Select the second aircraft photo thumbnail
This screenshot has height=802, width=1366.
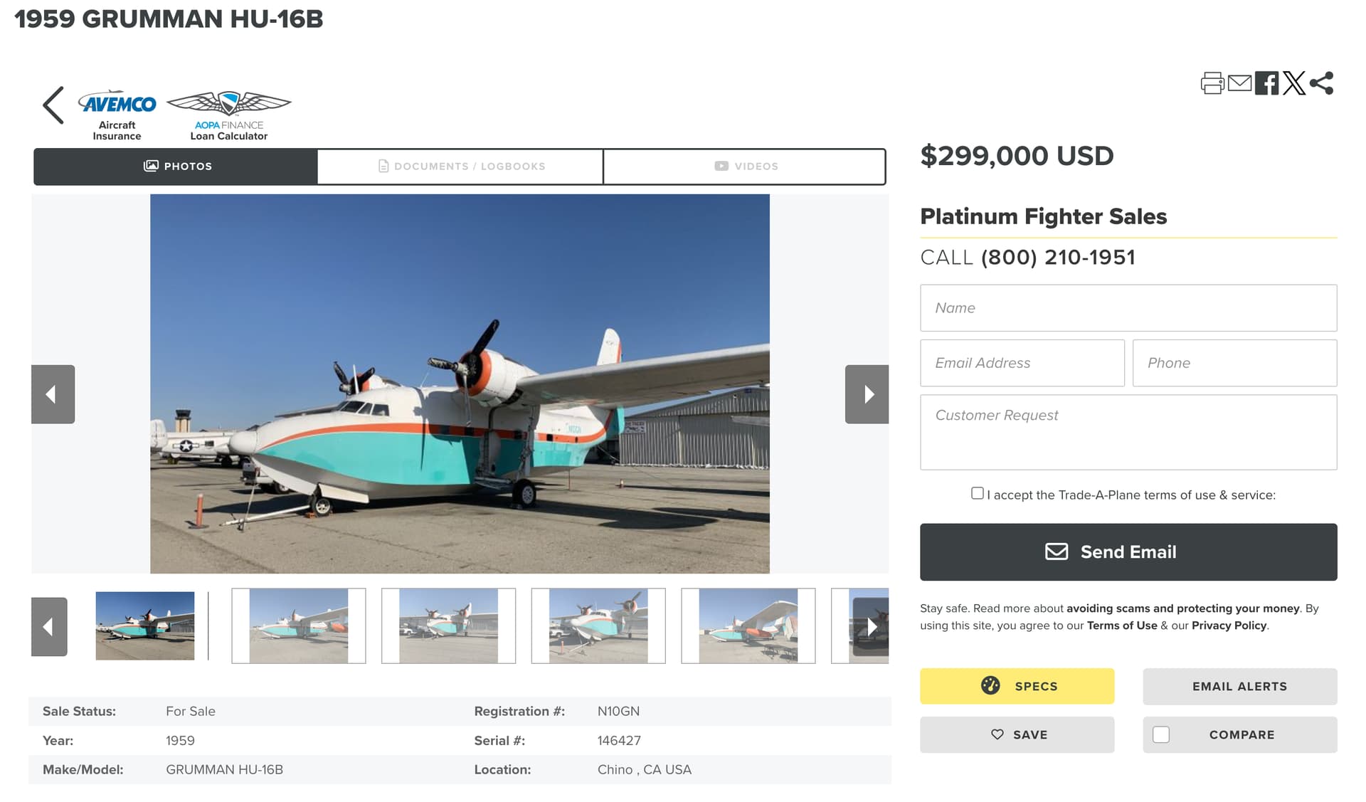299,626
